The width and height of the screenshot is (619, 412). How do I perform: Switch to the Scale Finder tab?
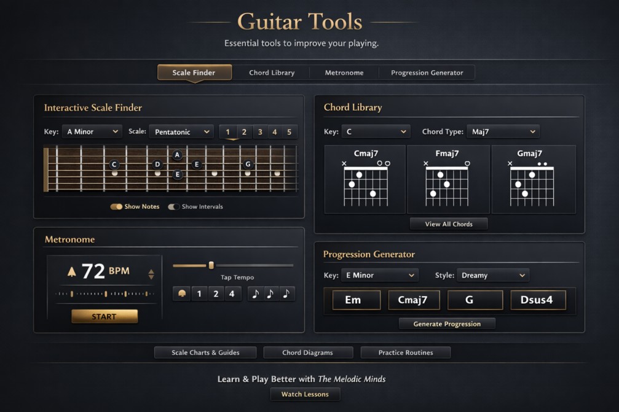tap(194, 72)
